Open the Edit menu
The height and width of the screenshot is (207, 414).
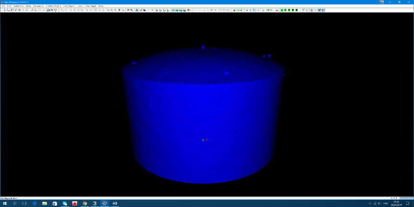click(10, 6)
